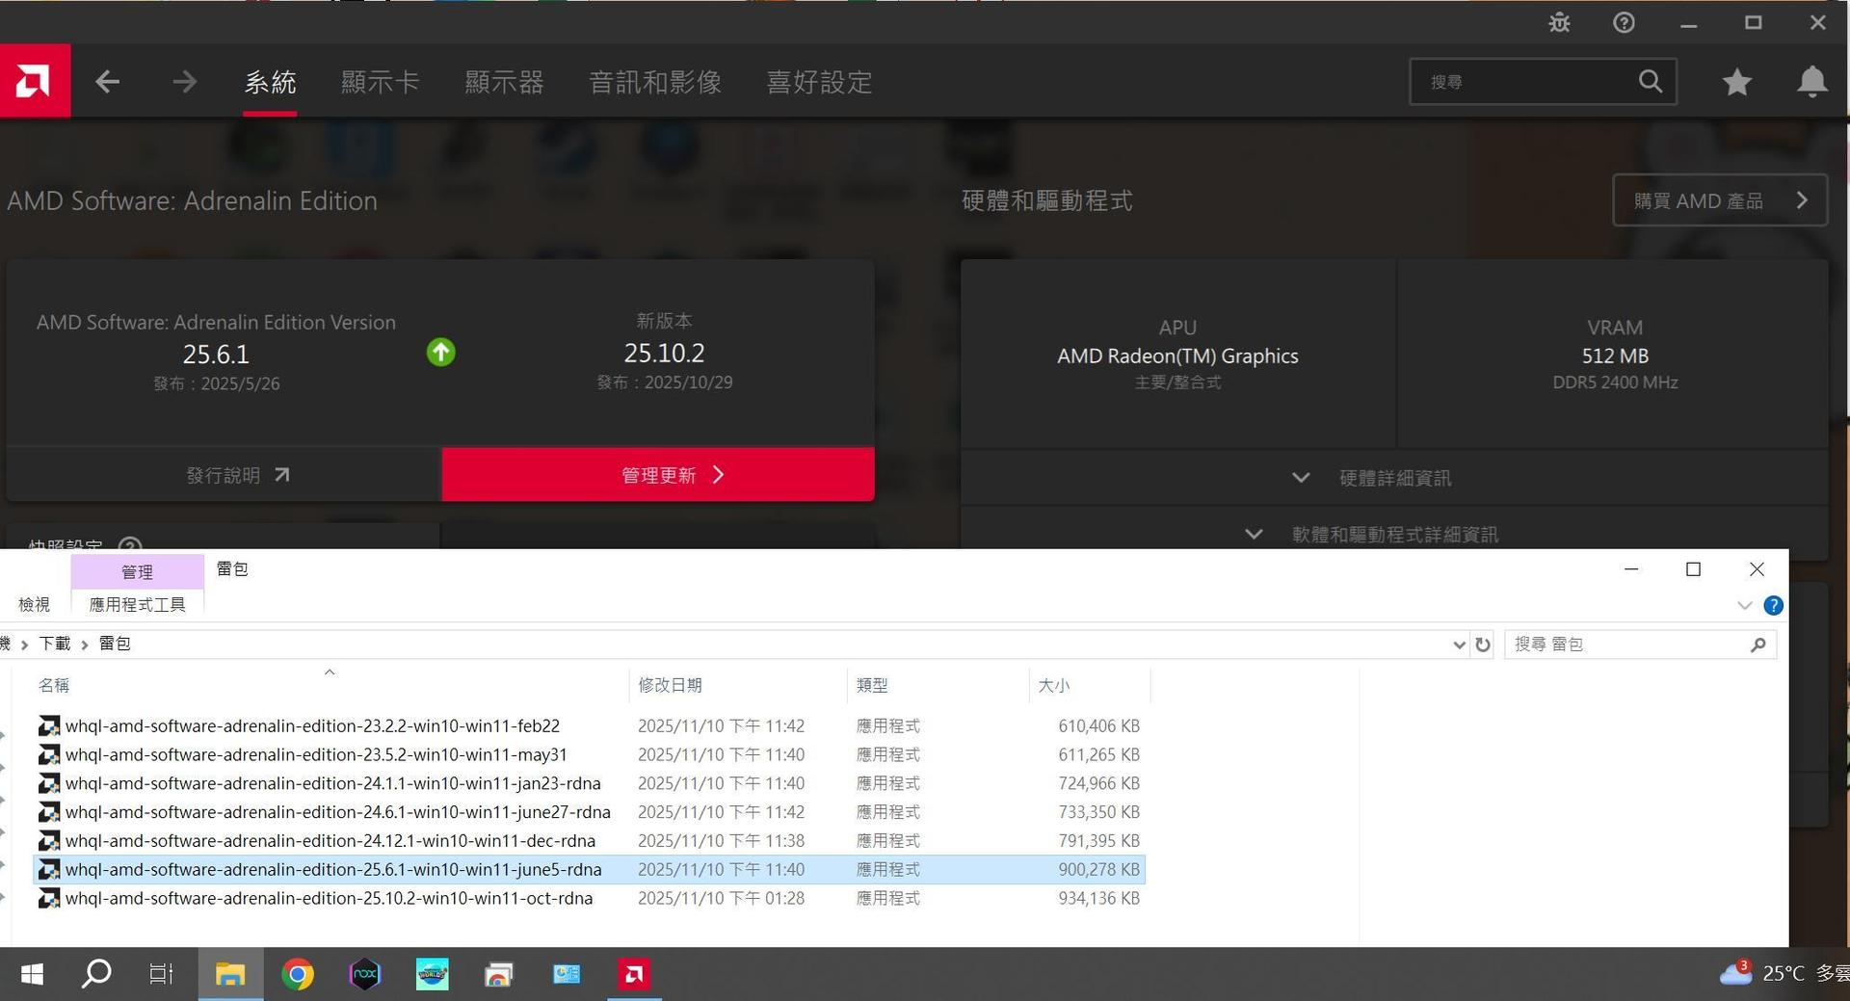The image size is (1850, 1001).
Task: Click the AMD logo home icon
Action: pyautogui.click(x=35, y=81)
